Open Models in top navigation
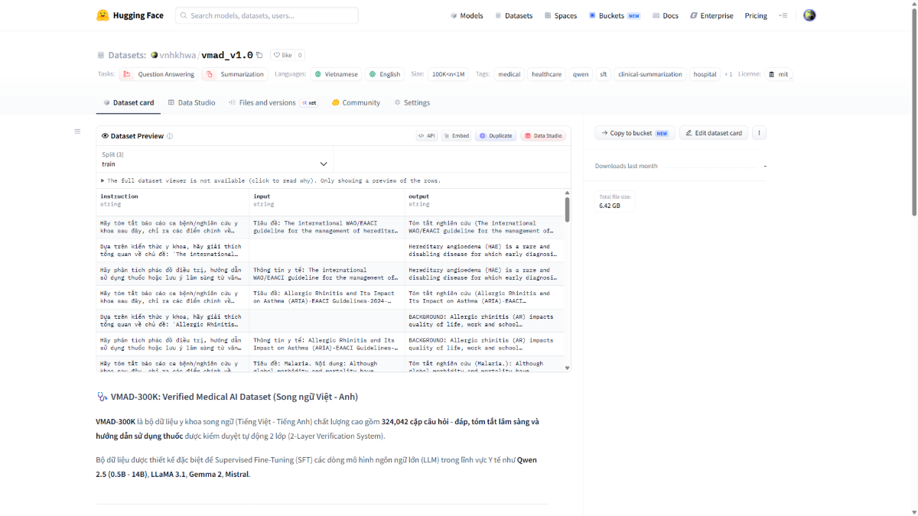 click(x=467, y=15)
